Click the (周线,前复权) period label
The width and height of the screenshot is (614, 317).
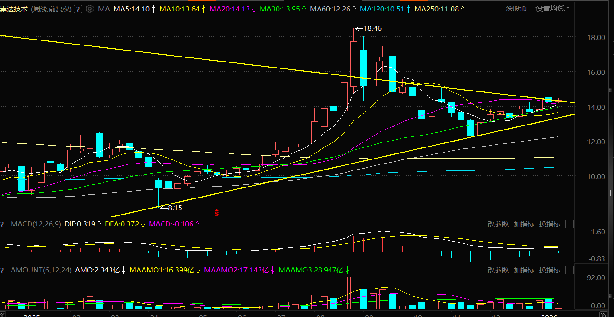(51, 9)
